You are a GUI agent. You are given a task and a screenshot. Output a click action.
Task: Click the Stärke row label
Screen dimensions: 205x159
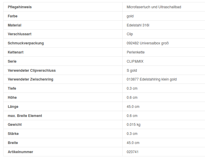tap(13, 134)
